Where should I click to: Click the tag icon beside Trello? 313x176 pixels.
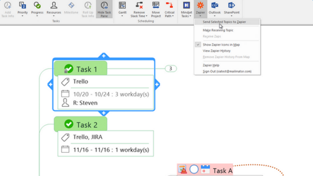(65, 82)
